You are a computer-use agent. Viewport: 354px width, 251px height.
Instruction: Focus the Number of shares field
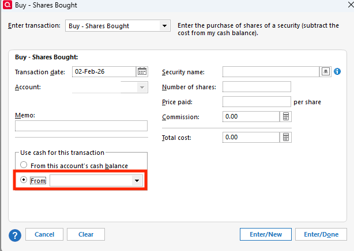[x=257, y=87]
